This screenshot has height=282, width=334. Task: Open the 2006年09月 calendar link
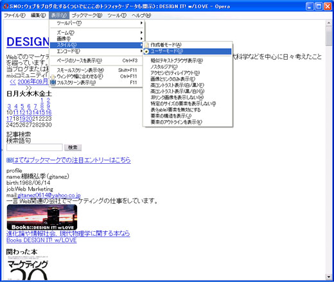(33, 82)
